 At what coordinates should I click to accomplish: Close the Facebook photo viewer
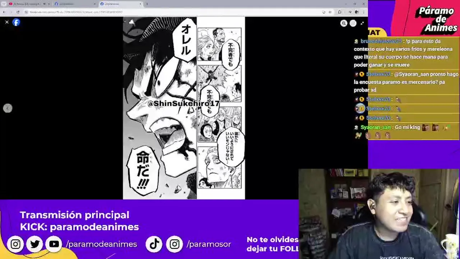[x=7, y=22]
